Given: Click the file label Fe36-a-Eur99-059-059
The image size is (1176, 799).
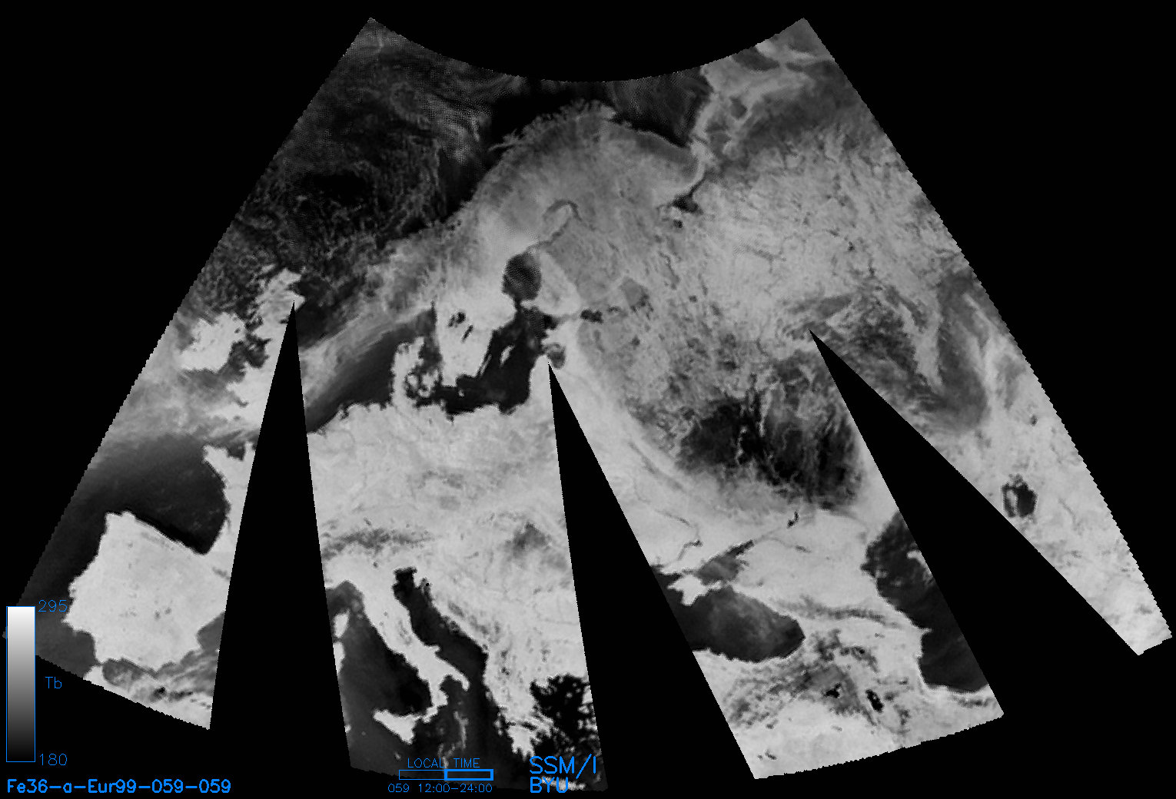Looking at the screenshot, I should pos(118,786).
